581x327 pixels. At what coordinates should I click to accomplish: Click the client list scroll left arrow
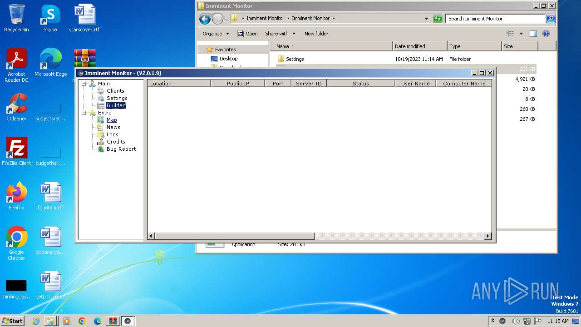coord(151,236)
